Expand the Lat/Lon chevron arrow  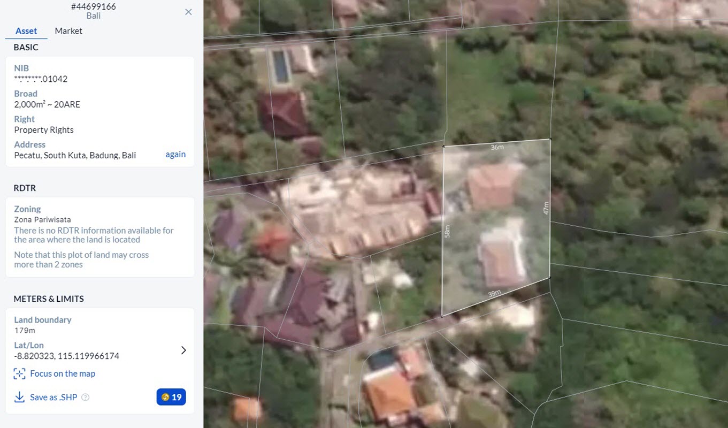183,350
